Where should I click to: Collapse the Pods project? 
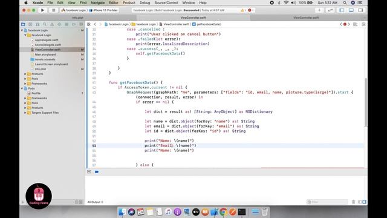pyautogui.click(x=22, y=88)
